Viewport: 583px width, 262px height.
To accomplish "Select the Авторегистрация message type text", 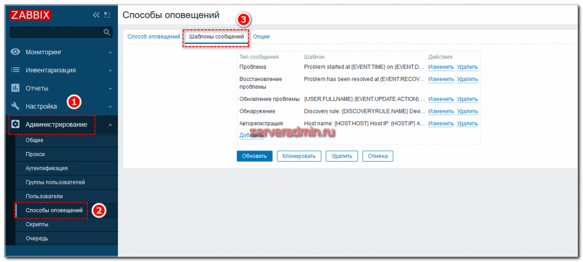I will 261,124.
